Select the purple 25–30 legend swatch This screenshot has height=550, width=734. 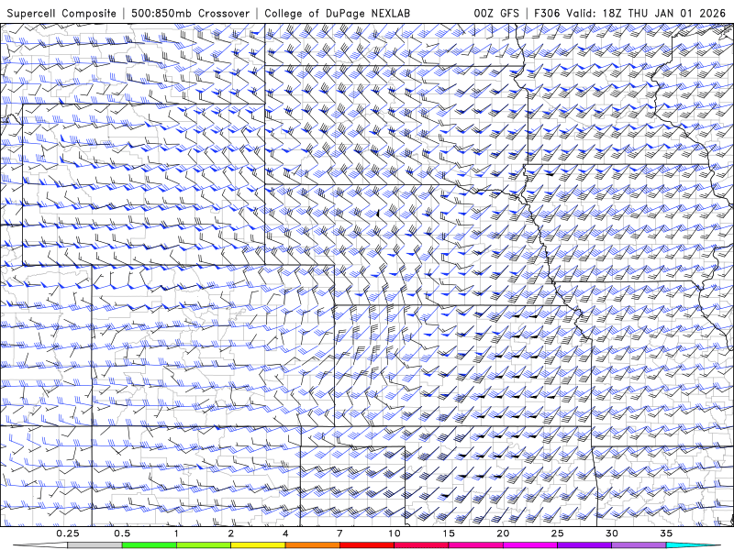coord(584,545)
